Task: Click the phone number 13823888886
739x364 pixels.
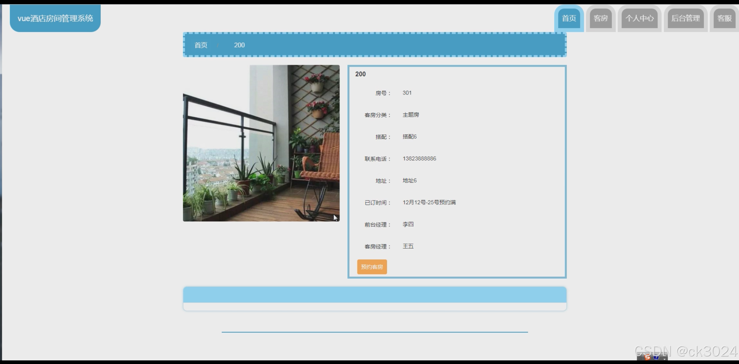Action: pyautogui.click(x=419, y=159)
